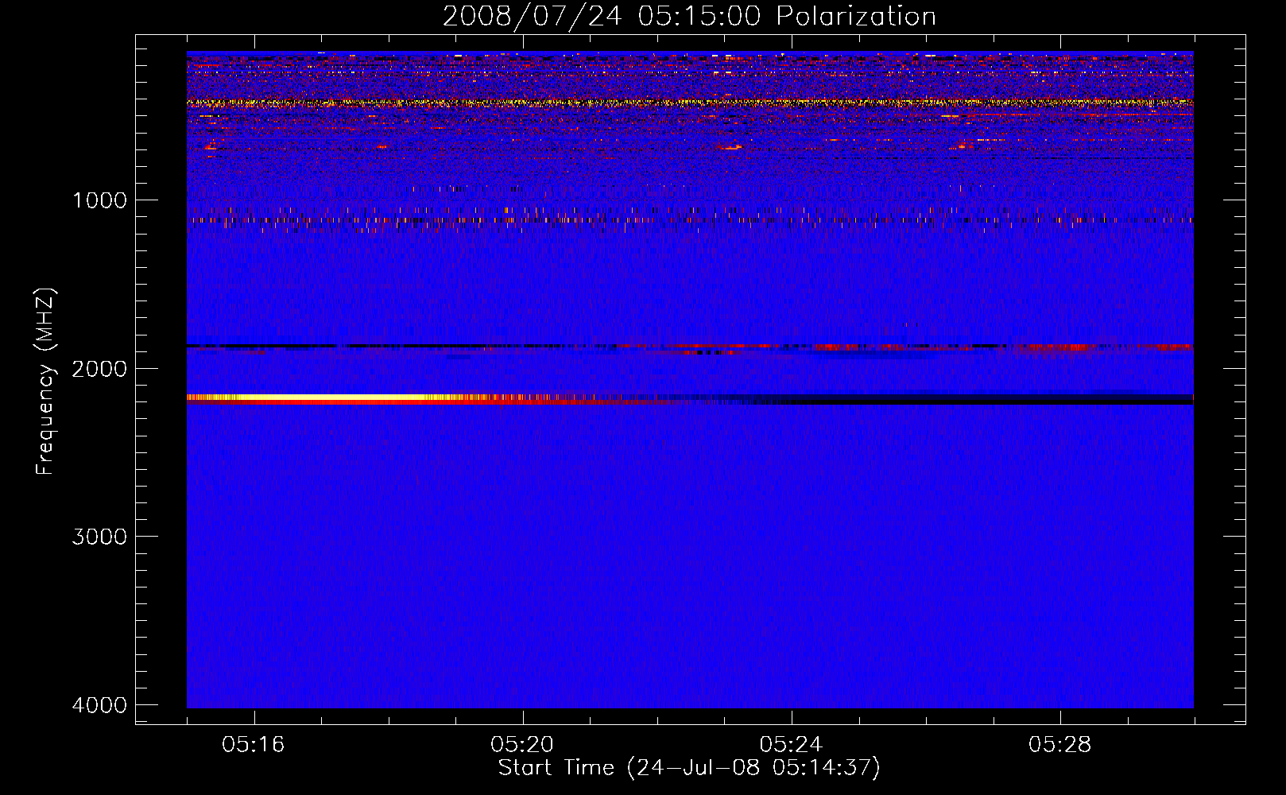Click the 2000 frequency tick label
The image size is (1286, 795).
click(x=99, y=369)
